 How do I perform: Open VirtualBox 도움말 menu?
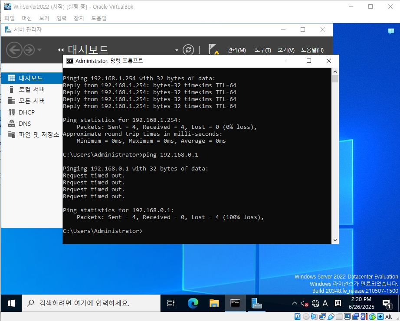(99, 18)
